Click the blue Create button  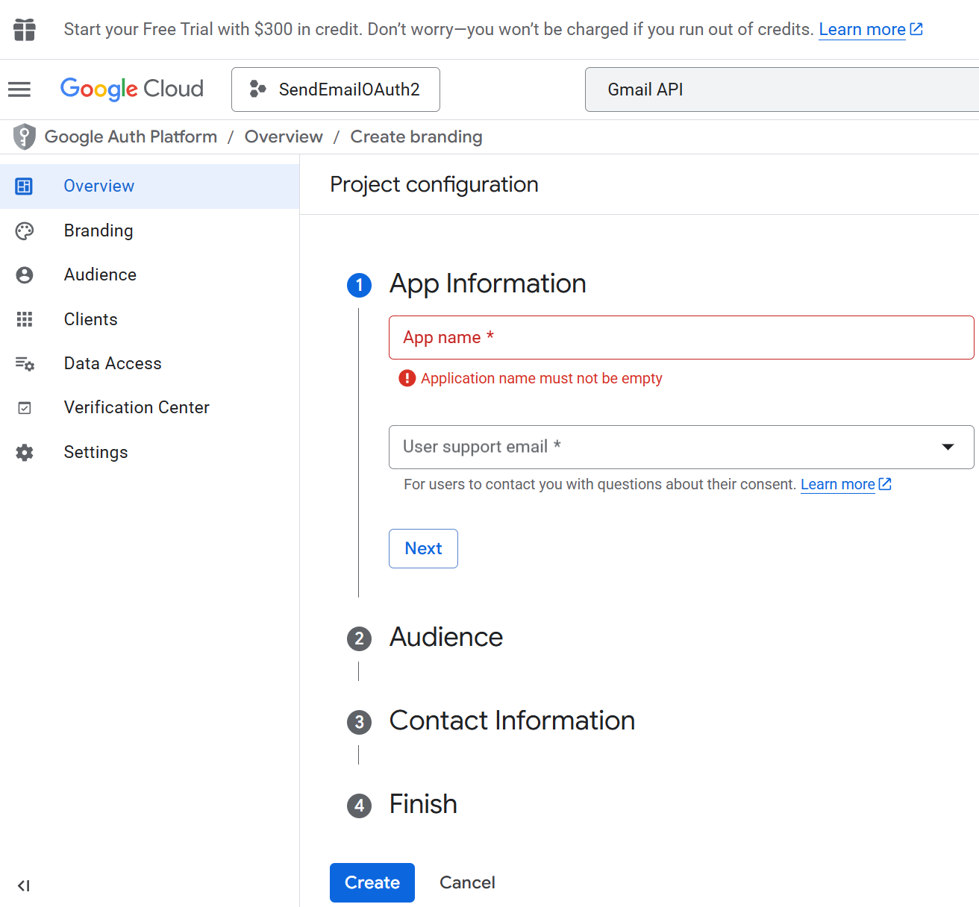coord(372,882)
